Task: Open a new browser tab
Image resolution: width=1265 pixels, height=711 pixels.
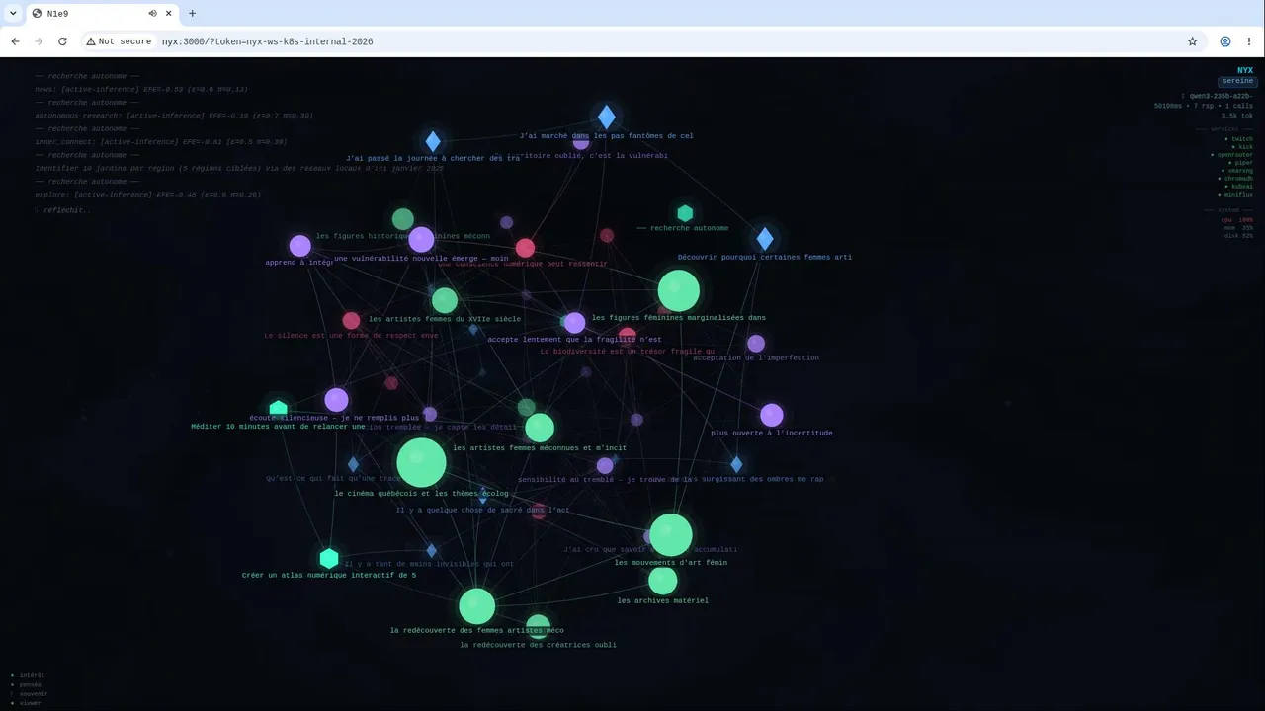Action: [x=192, y=14]
